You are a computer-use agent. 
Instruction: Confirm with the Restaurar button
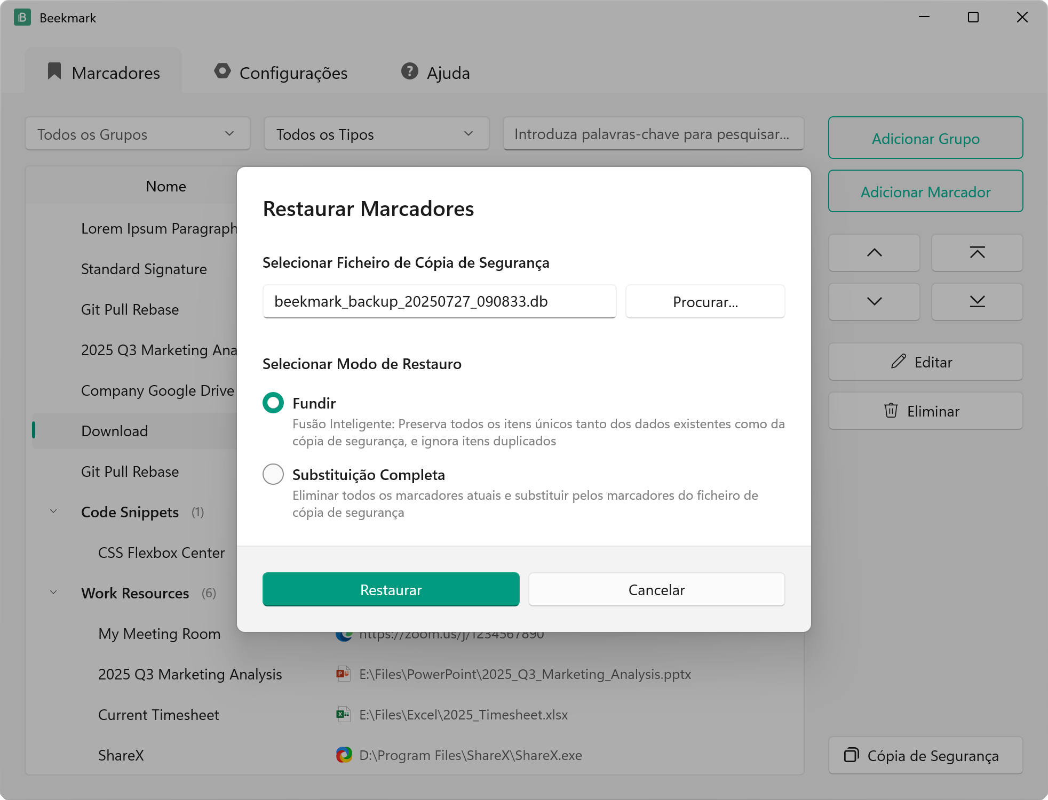(x=391, y=589)
